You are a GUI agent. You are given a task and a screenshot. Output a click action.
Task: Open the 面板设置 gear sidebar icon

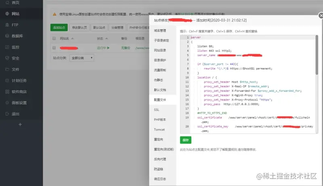click(x=7, y=103)
